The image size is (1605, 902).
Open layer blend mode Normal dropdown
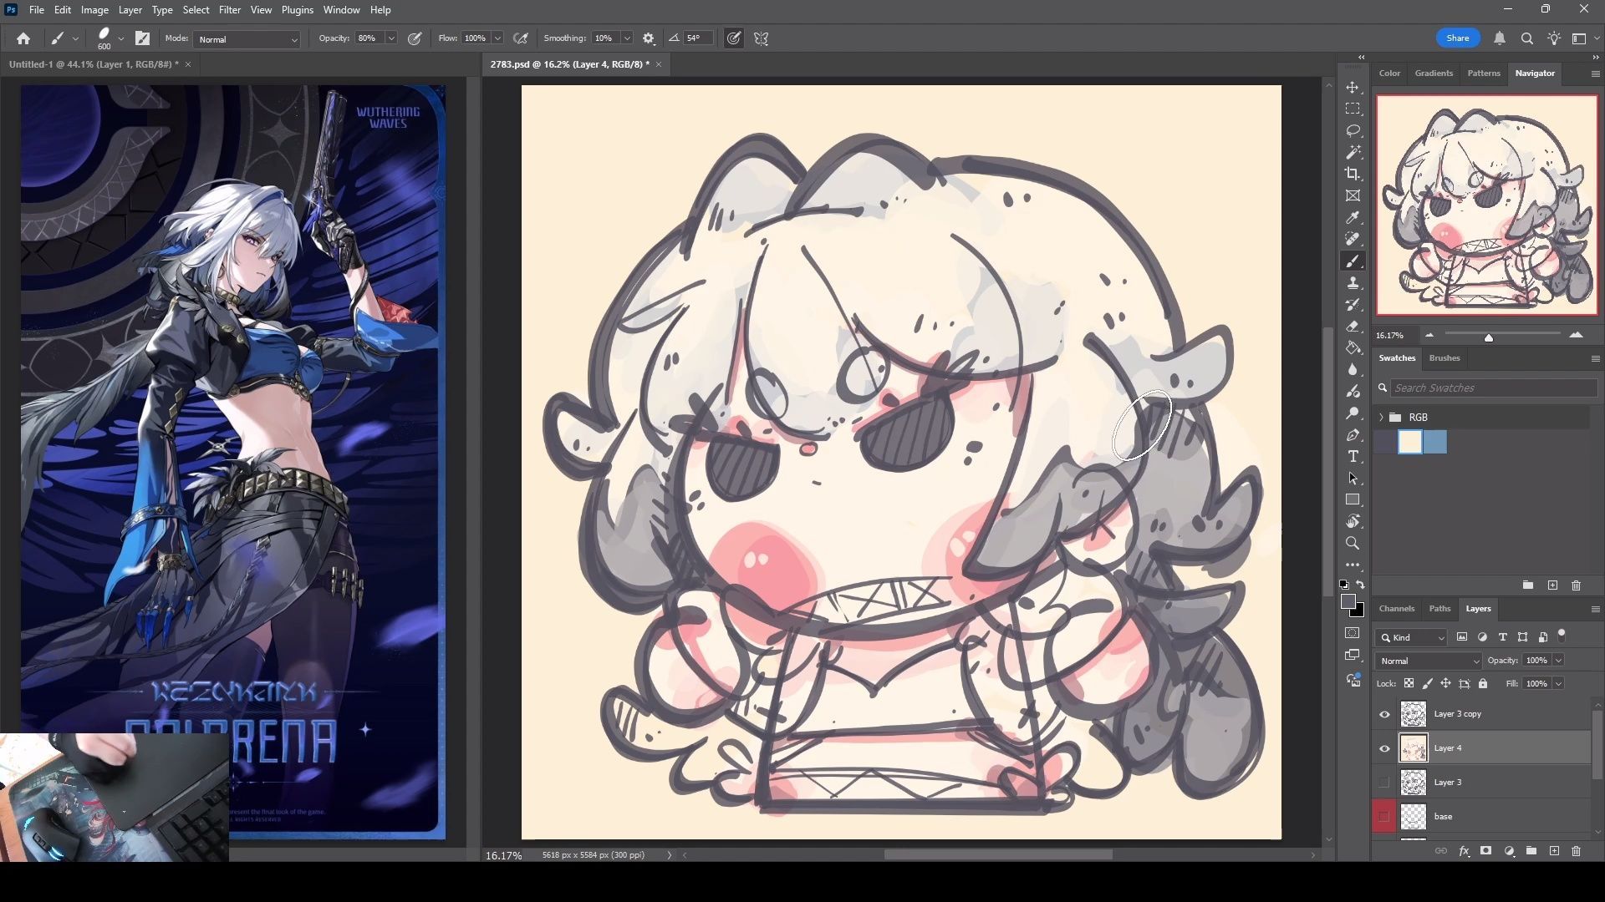click(x=1429, y=661)
